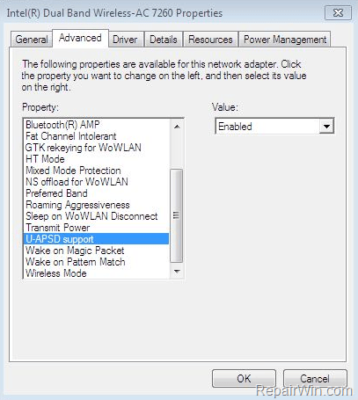Select the Advanced tab
The width and height of the screenshot is (358, 400).
pyautogui.click(x=80, y=38)
